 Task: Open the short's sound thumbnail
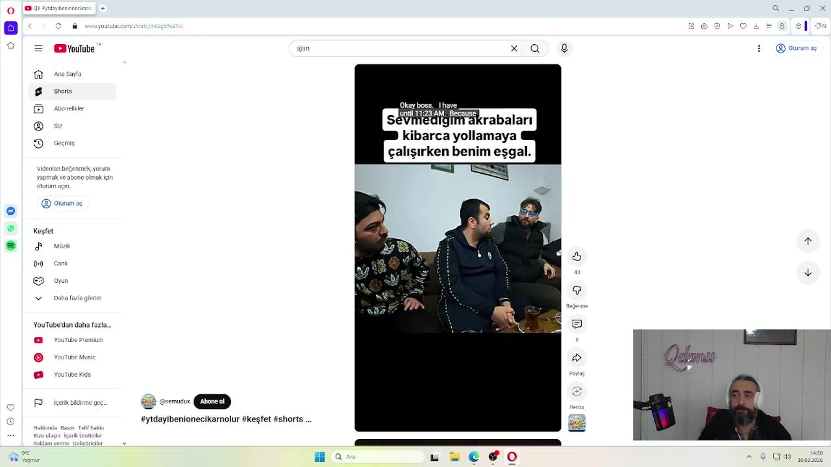pos(577,423)
